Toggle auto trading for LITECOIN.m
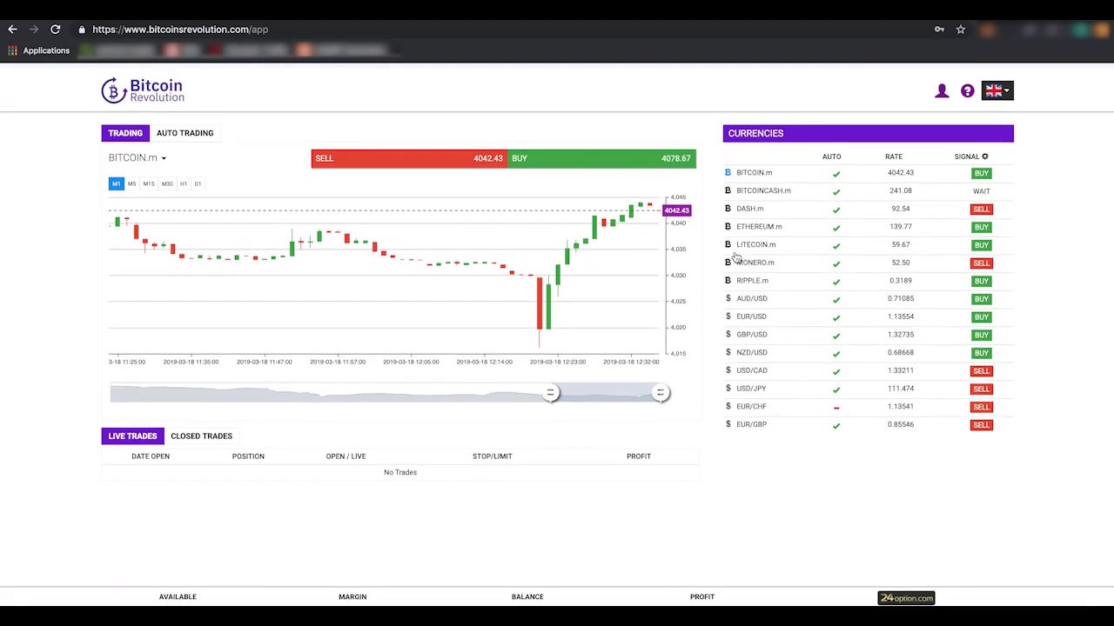 tap(836, 245)
